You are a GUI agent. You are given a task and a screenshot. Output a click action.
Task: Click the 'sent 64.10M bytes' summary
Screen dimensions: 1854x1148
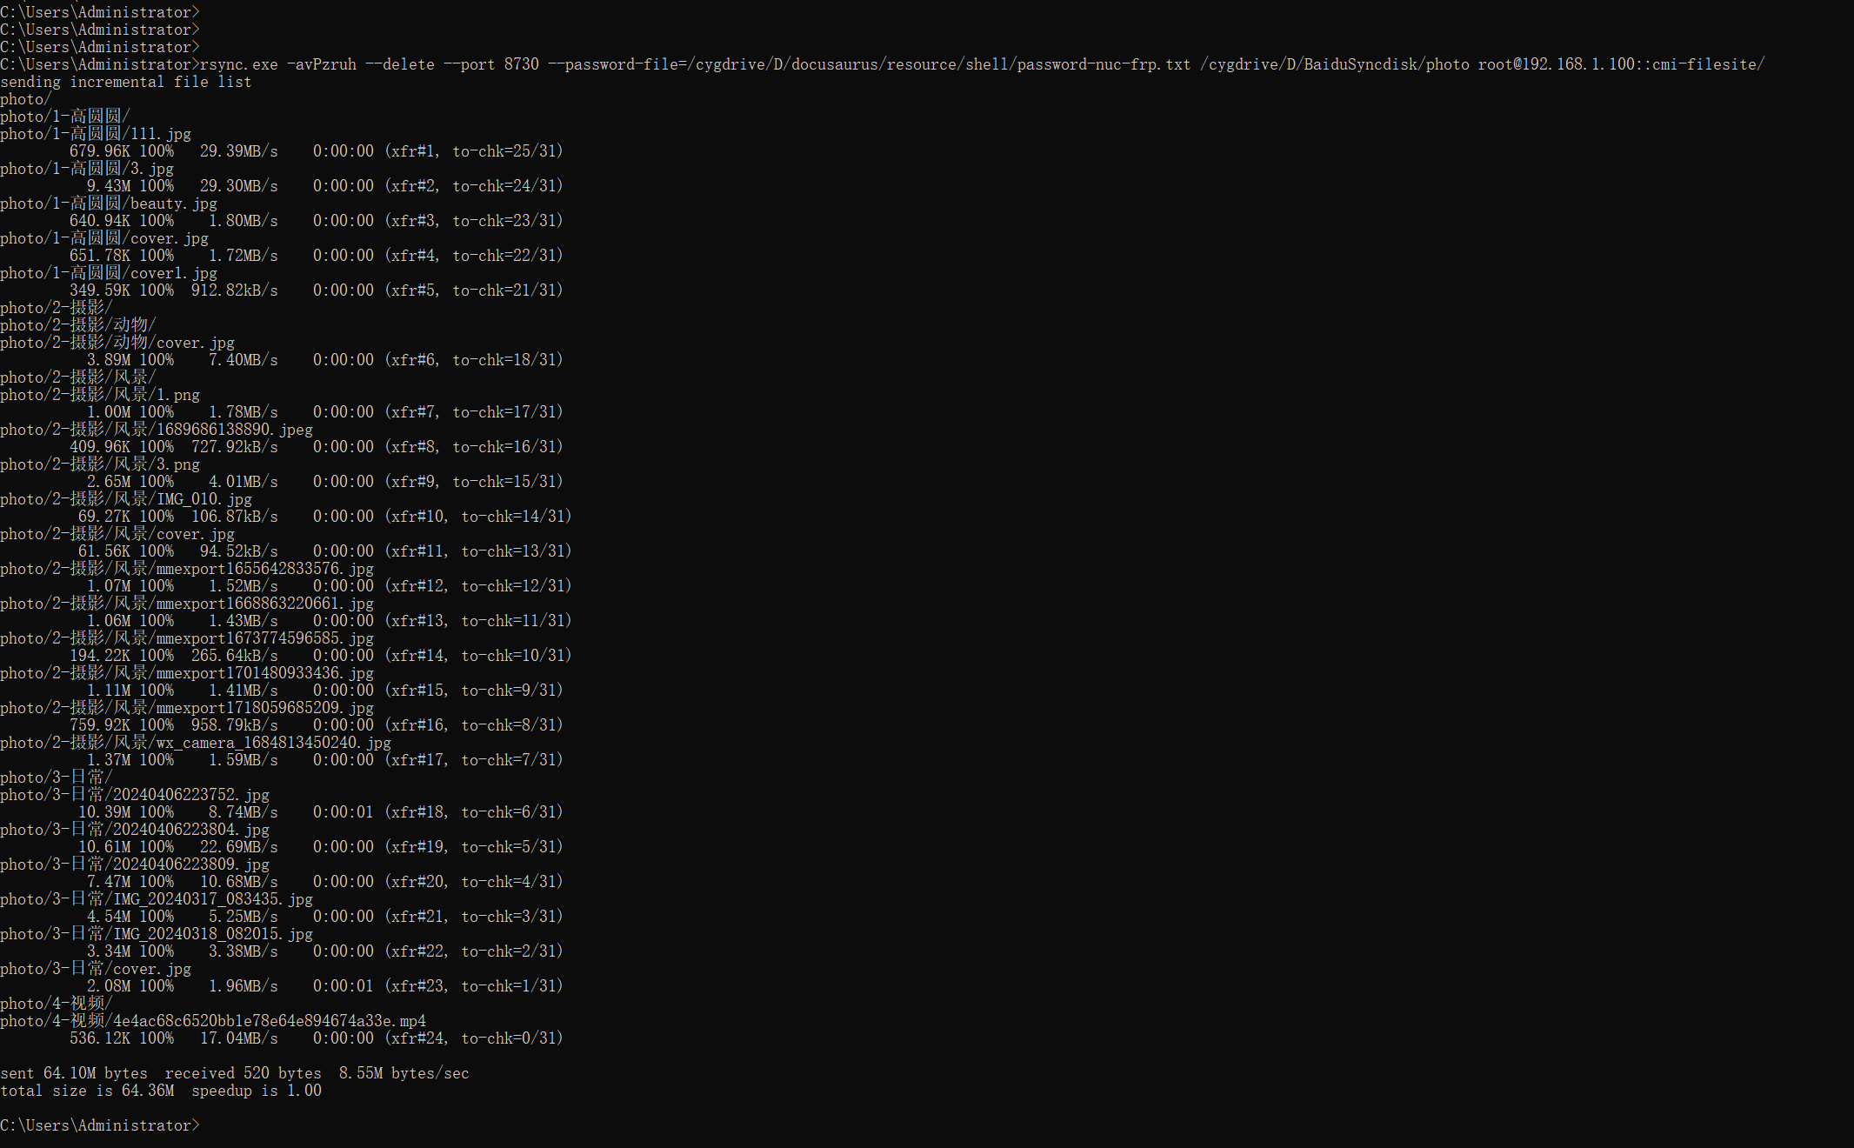tap(74, 1073)
